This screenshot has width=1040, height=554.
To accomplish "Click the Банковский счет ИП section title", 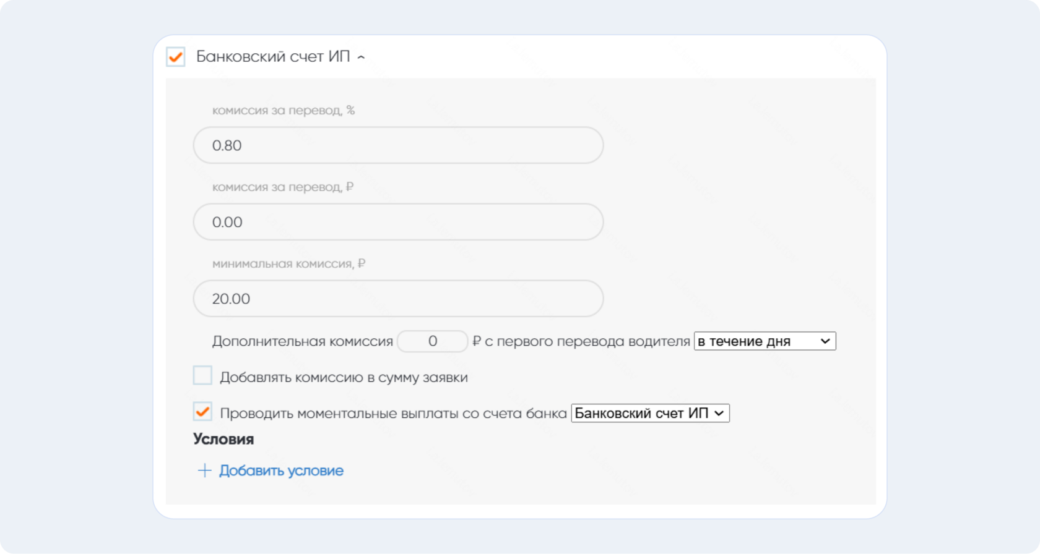I will 273,57.
